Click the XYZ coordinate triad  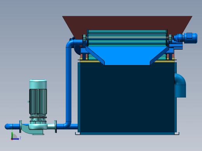pos(16,135)
